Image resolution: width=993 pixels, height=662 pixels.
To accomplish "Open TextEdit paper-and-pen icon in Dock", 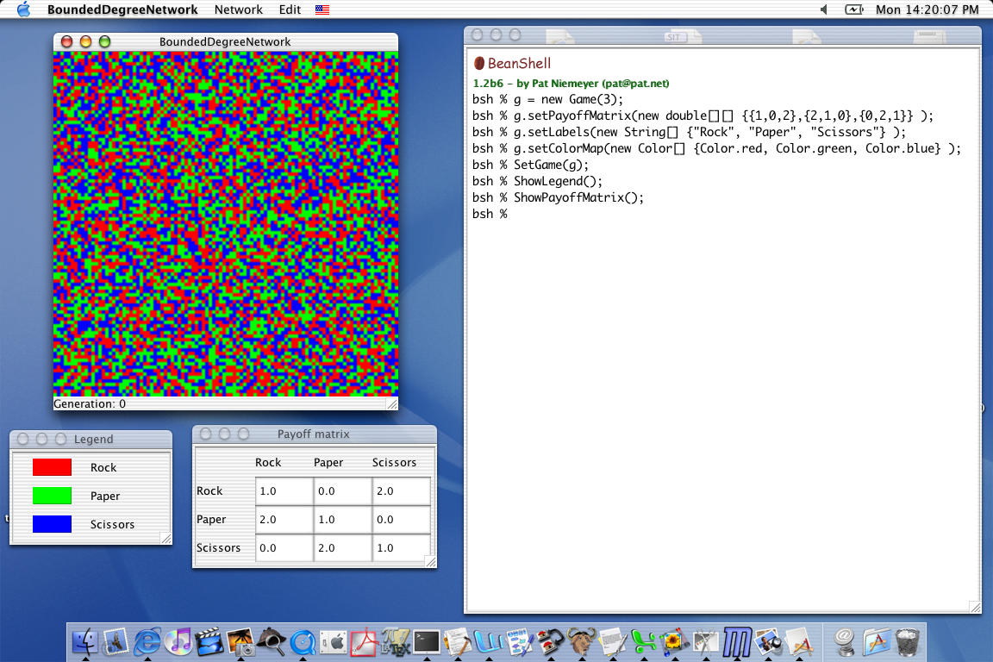I will [613, 641].
